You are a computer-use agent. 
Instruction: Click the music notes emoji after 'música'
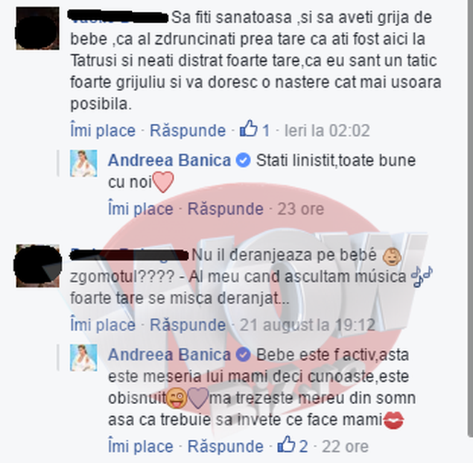(422, 277)
